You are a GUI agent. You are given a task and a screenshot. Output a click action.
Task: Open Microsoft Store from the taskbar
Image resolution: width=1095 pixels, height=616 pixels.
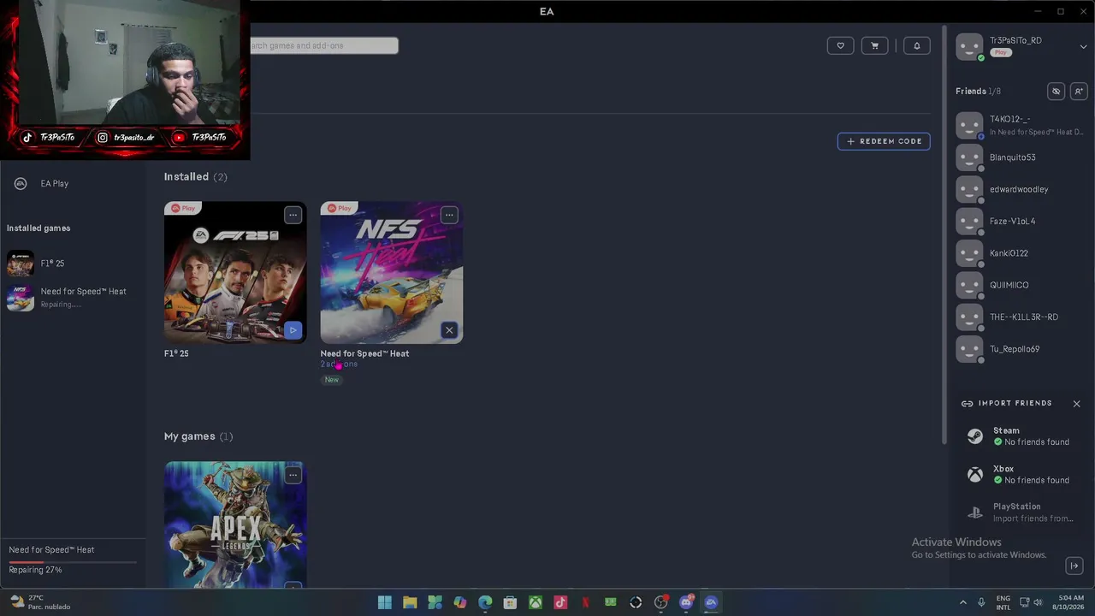pyautogui.click(x=510, y=602)
